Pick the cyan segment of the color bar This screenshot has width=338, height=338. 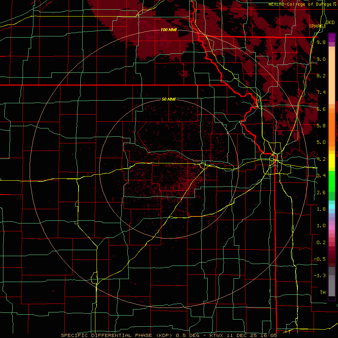point(332,207)
